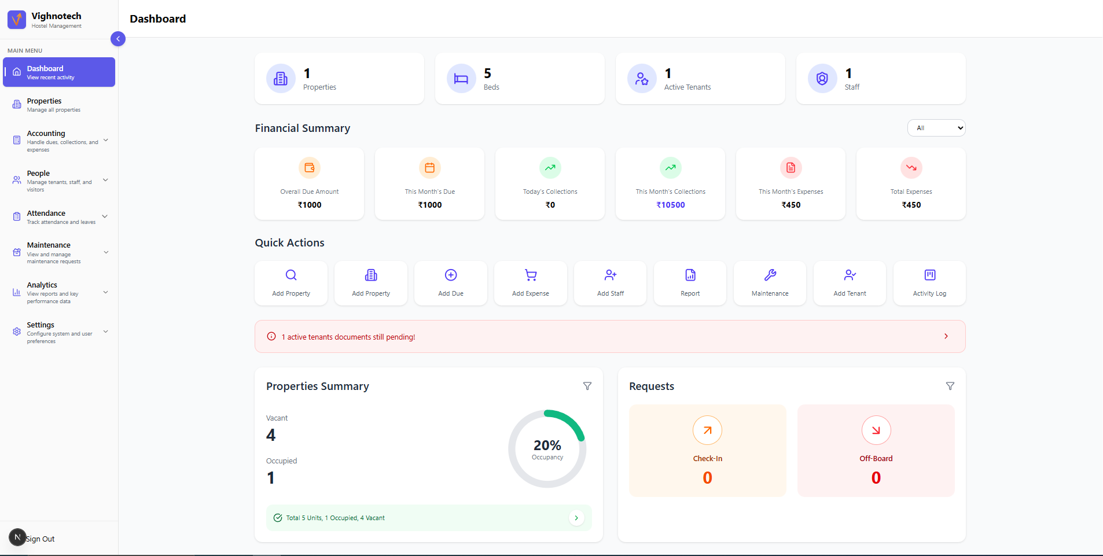Image resolution: width=1103 pixels, height=556 pixels.
Task: Open the Financial Summary 'All' dropdown
Action: point(936,128)
